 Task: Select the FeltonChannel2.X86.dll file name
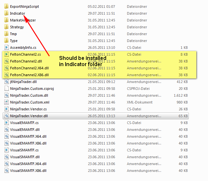(29, 75)
